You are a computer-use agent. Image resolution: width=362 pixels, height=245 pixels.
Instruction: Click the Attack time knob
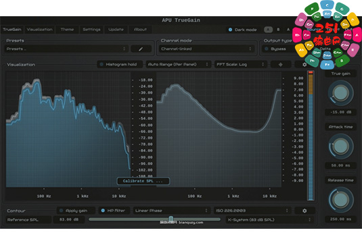click(x=340, y=146)
